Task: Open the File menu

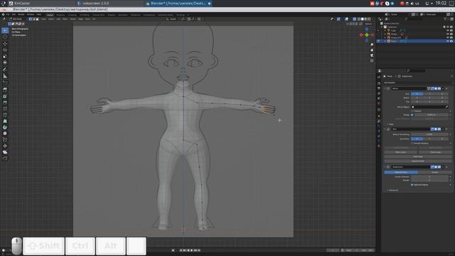Action: click(x=8, y=14)
